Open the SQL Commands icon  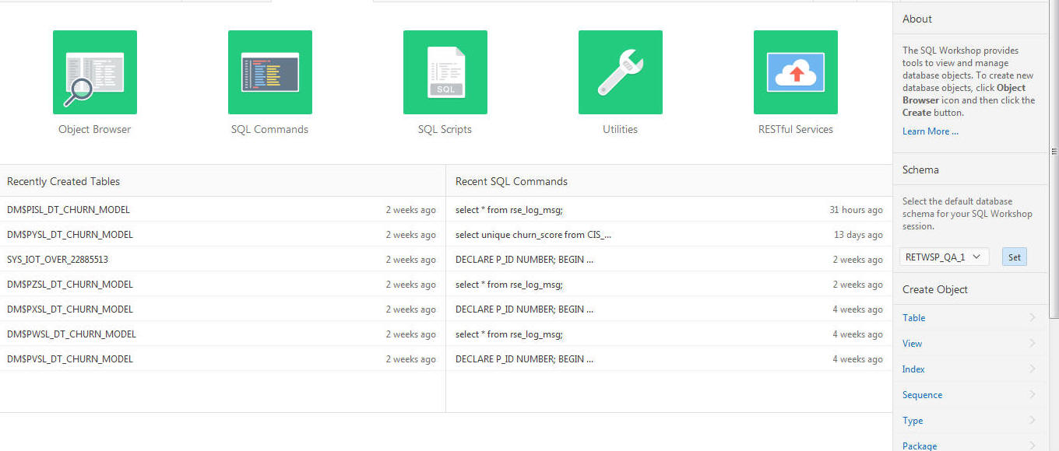click(270, 72)
